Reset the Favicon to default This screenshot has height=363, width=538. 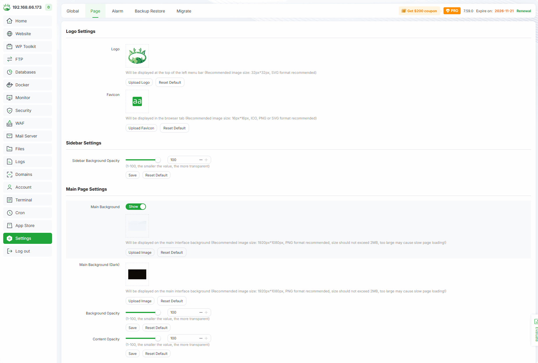(x=174, y=128)
